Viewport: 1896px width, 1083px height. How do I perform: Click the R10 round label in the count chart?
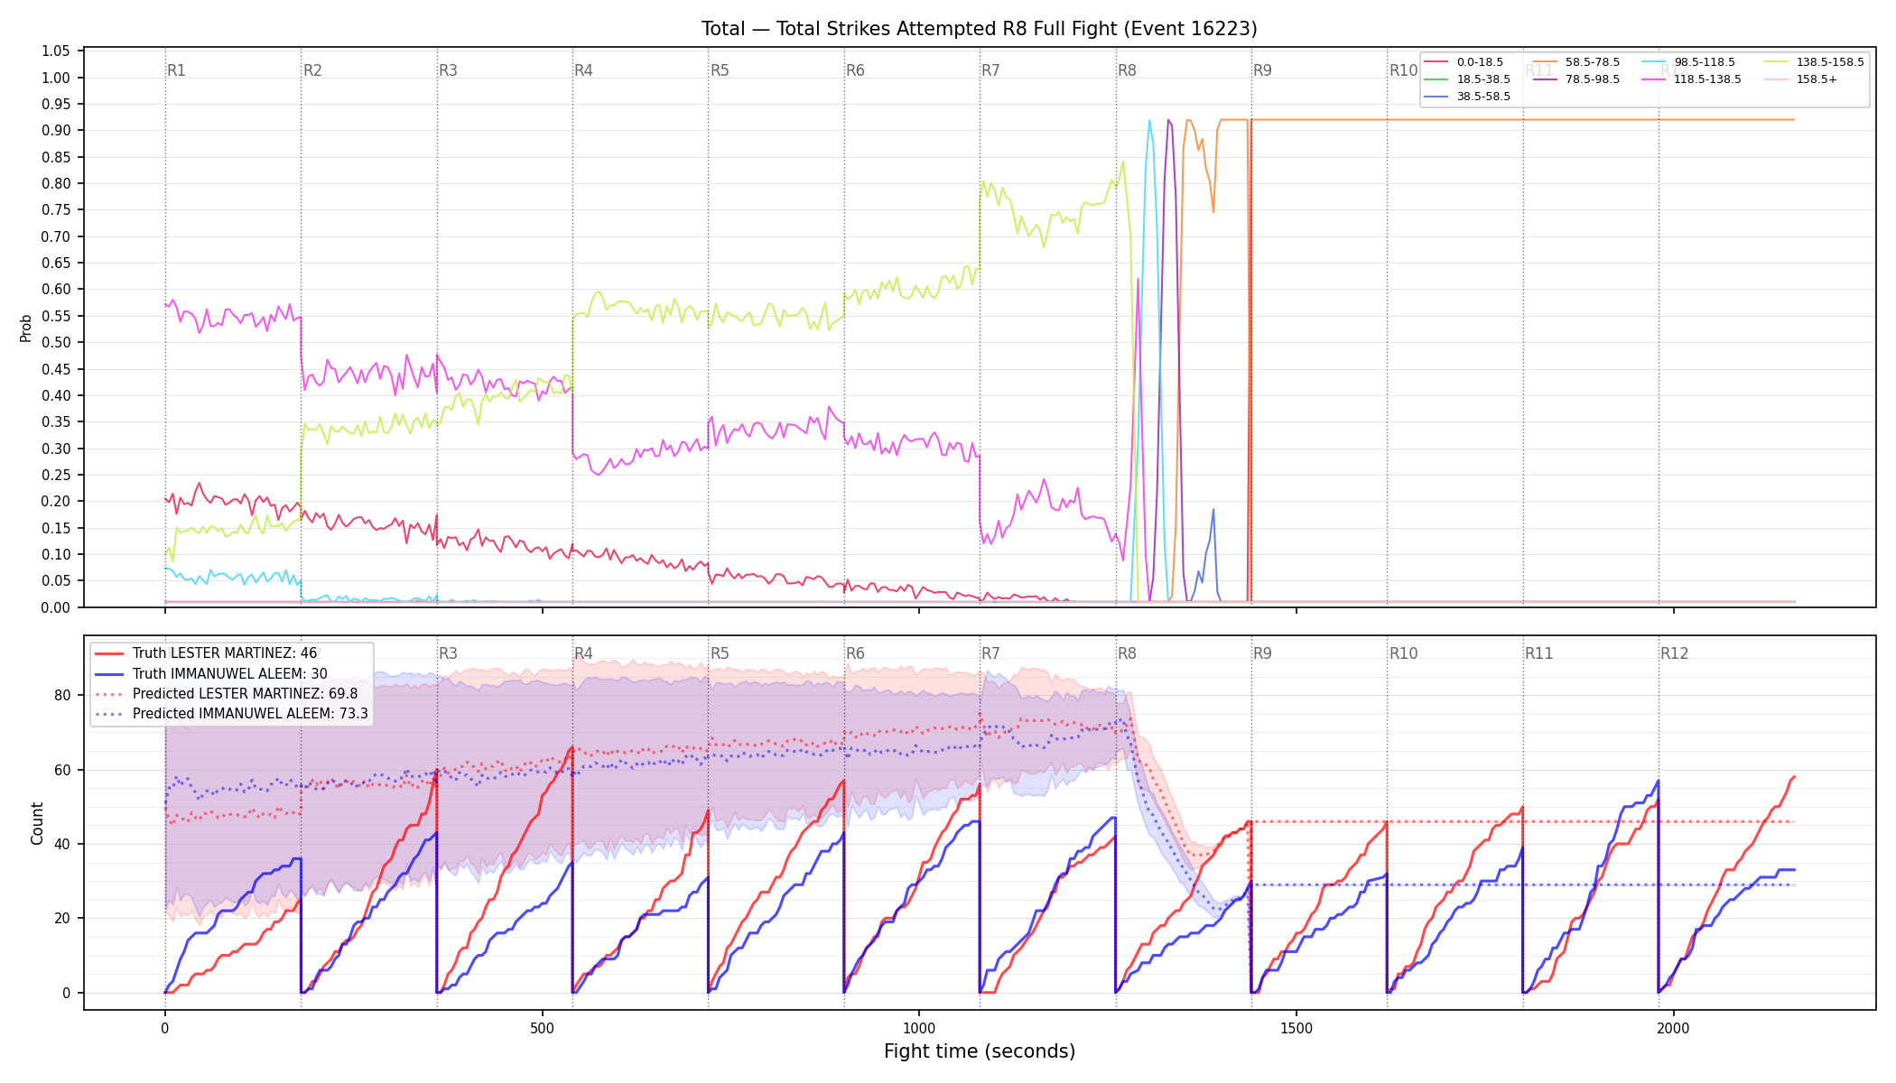(1403, 653)
